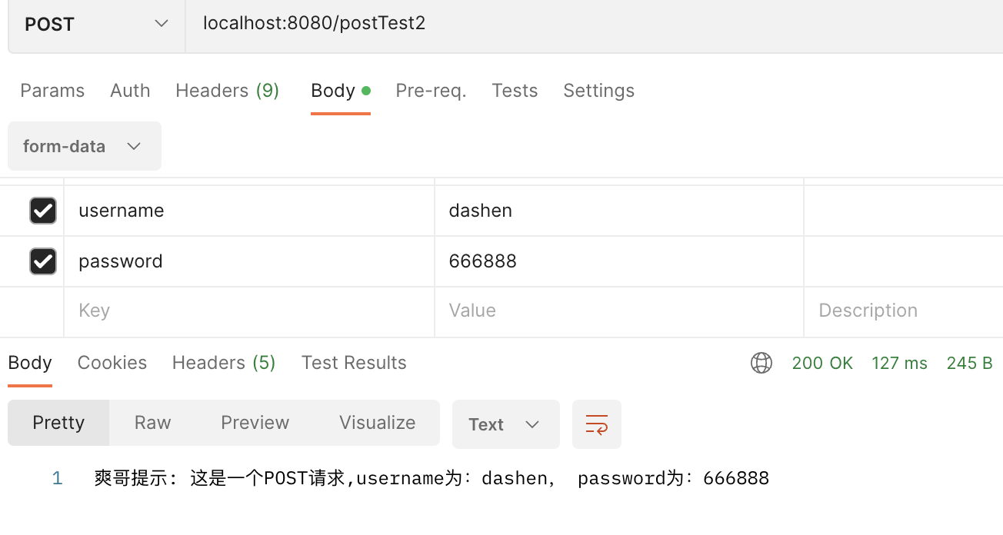View the Test Results tab
This screenshot has width=1003, height=535.
point(354,363)
